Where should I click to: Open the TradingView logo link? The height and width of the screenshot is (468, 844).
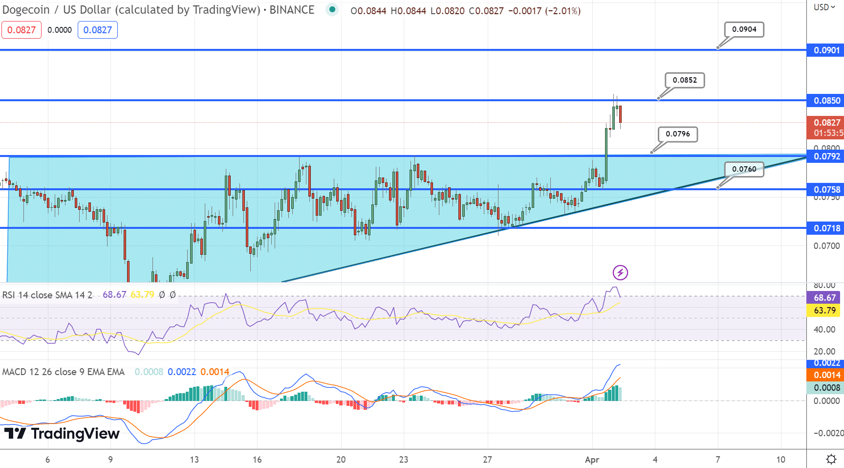point(62,433)
